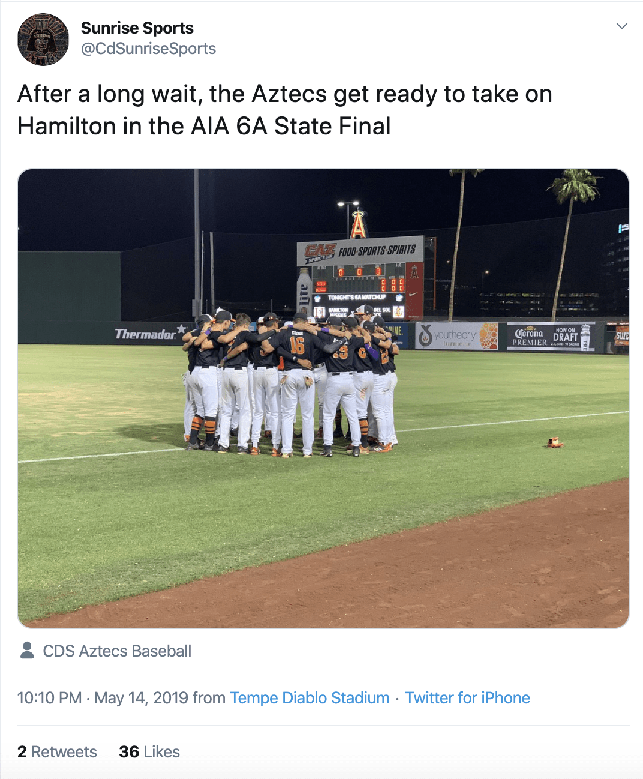Show the 2 Retweets list

point(57,752)
